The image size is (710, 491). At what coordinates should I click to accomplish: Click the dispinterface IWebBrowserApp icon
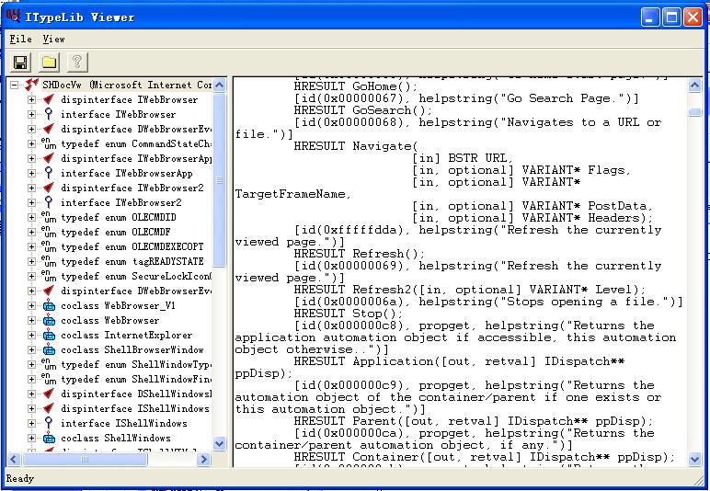[49, 158]
